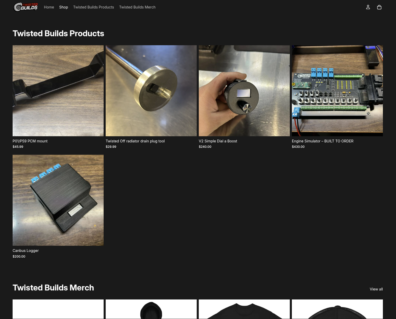The width and height of the screenshot is (396, 319).
Task: Click the black hoodie merch thumbnail
Action: tap(151, 309)
